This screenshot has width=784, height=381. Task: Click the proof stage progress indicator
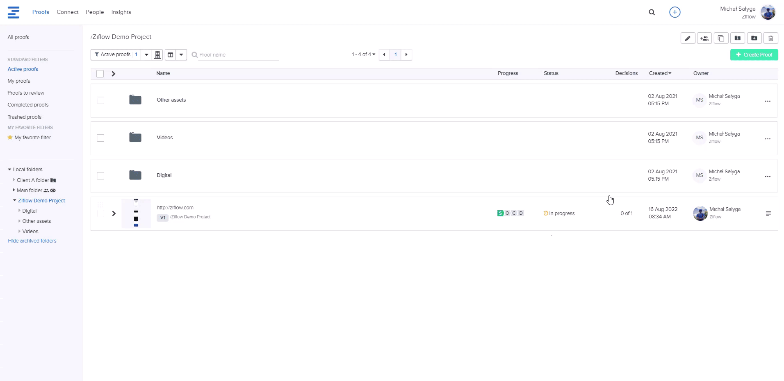(x=510, y=213)
